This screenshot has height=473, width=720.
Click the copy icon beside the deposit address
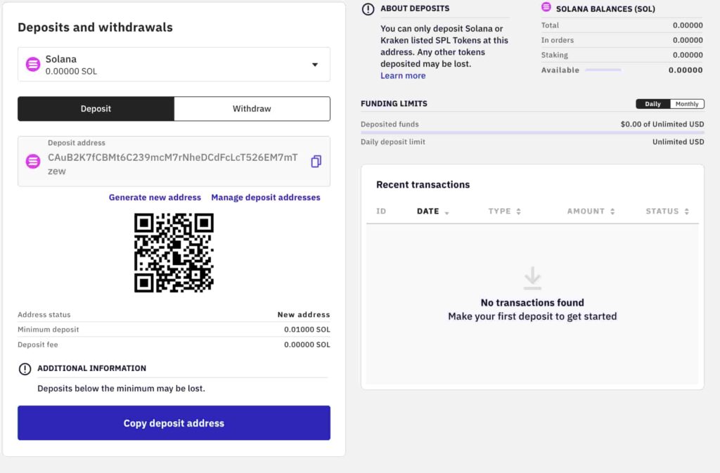click(316, 161)
